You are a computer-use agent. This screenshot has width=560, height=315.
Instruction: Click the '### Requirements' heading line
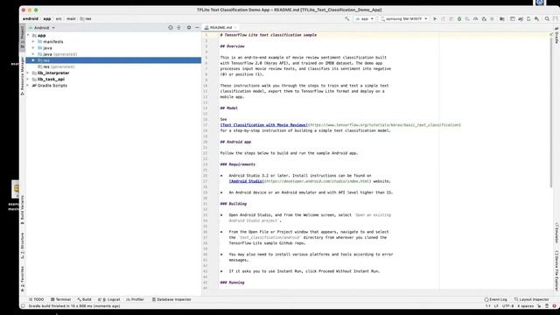pyautogui.click(x=238, y=164)
